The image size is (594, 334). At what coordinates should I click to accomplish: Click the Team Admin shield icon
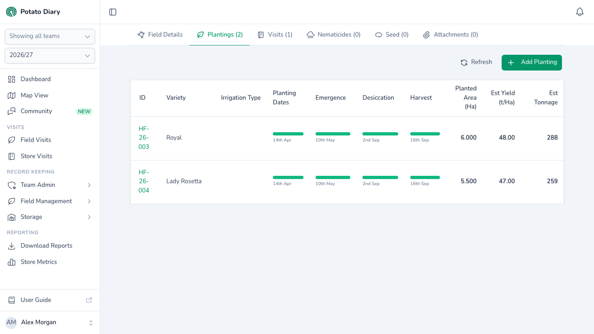(x=12, y=185)
